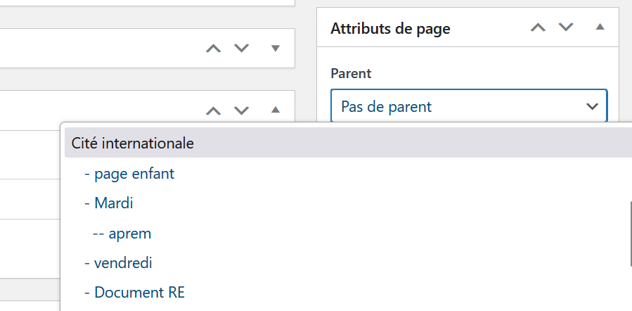Collapse the Attributs de page panel
Image resolution: width=632 pixels, height=311 pixels.
[600, 28]
